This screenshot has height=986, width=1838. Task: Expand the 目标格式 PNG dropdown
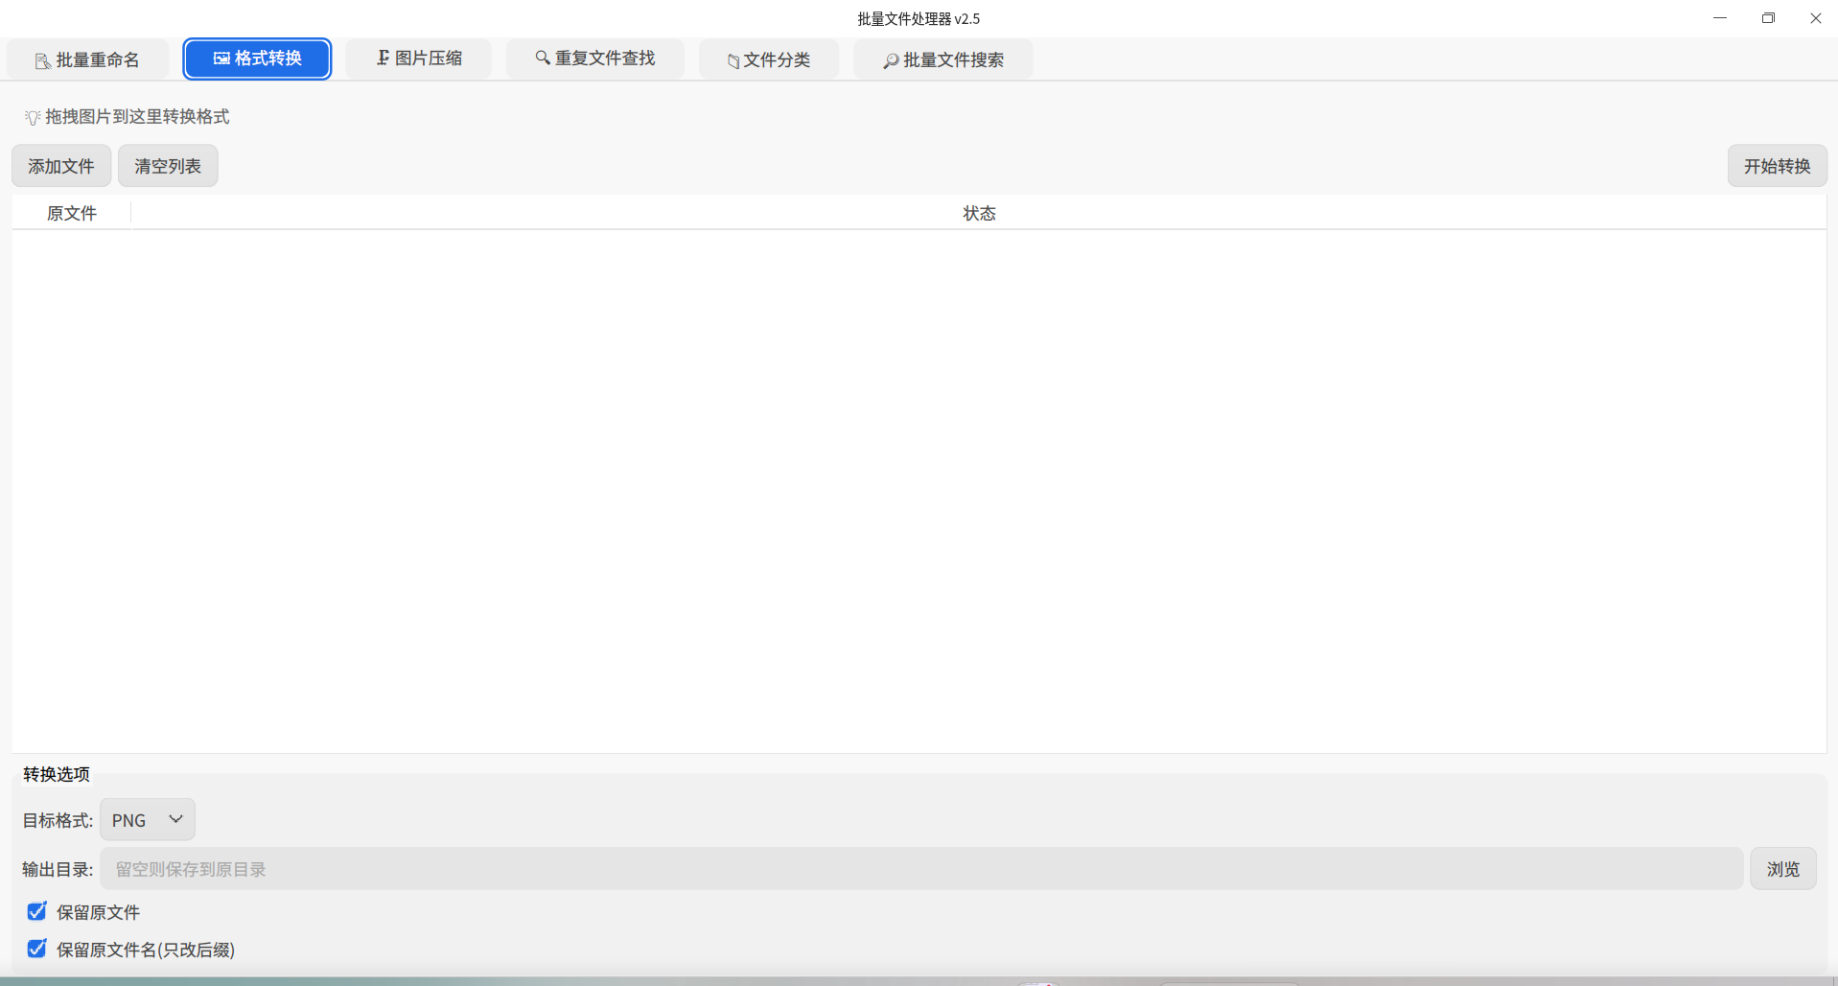pyautogui.click(x=148, y=820)
